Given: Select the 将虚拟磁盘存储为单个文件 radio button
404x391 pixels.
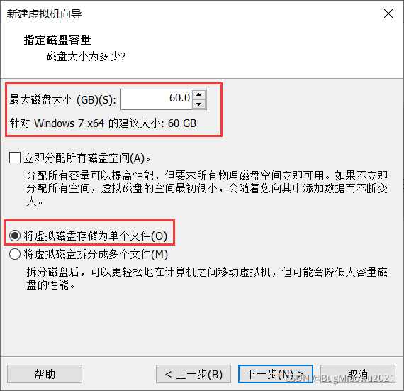Looking at the screenshot, I should [x=15, y=236].
